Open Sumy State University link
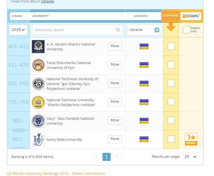Image resolution: width=214 pixels, height=176 pixels. (64, 140)
